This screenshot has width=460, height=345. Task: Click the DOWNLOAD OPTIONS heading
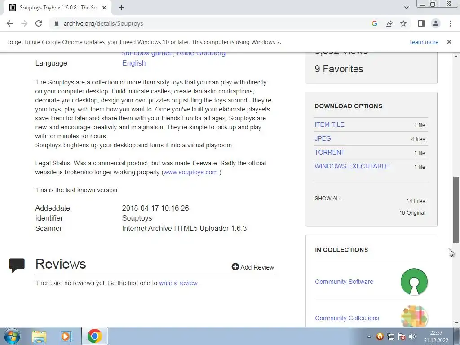[x=348, y=106]
